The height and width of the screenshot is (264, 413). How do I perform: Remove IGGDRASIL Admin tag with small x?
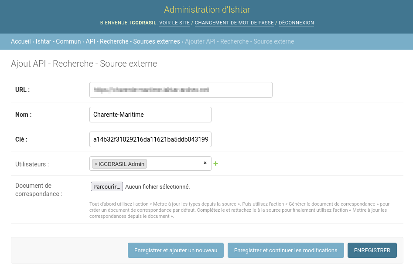point(96,164)
